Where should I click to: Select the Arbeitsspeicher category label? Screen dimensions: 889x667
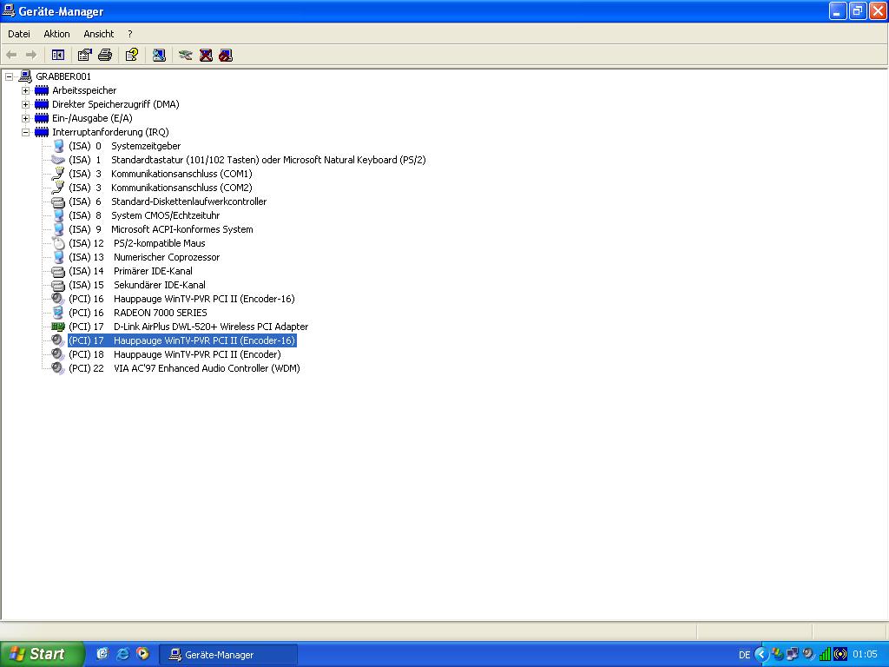point(84,90)
